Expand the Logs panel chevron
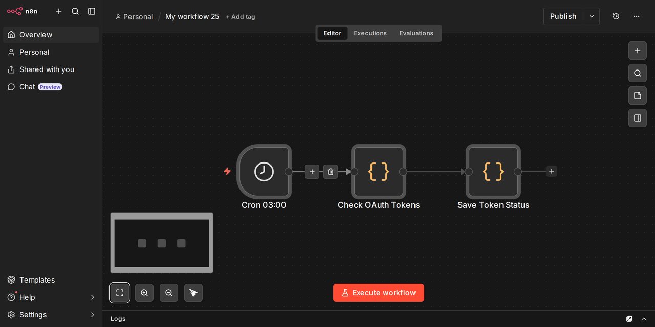655x327 pixels. pos(644,319)
